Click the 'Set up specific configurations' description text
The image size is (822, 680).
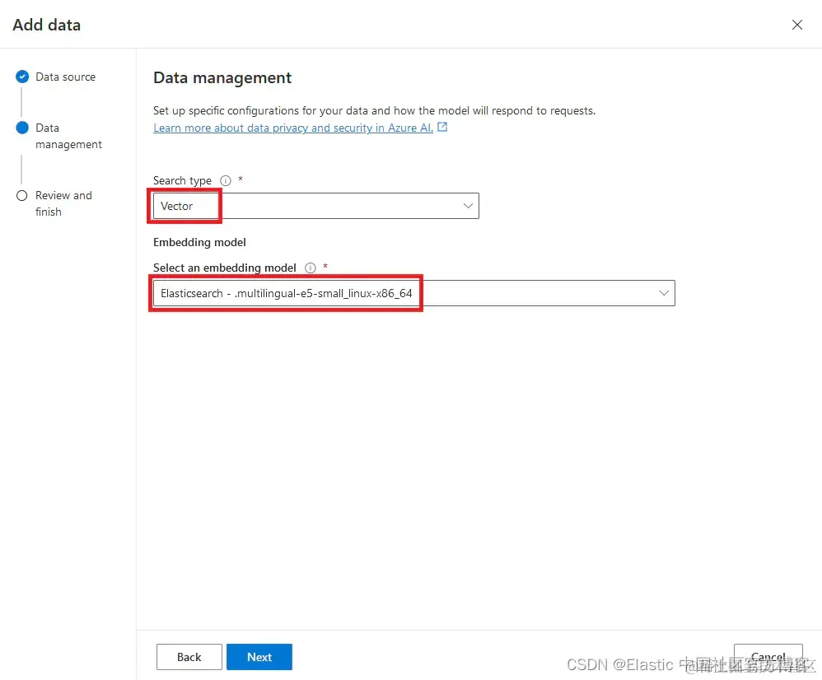[374, 110]
